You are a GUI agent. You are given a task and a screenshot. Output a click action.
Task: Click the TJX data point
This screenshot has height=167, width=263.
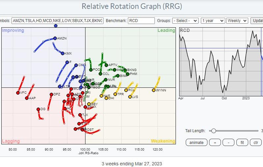click(x=80, y=115)
